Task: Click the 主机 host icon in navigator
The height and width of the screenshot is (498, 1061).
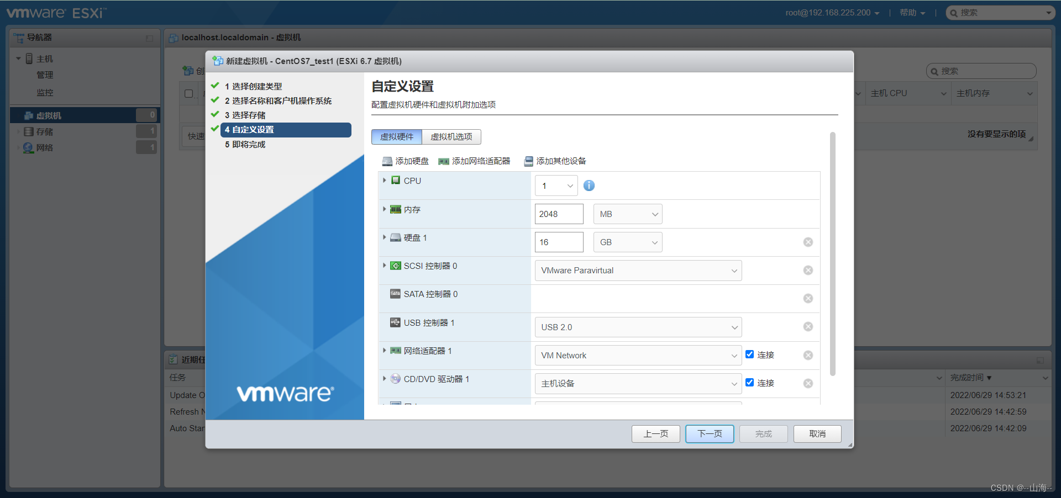Action: pyautogui.click(x=29, y=59)
